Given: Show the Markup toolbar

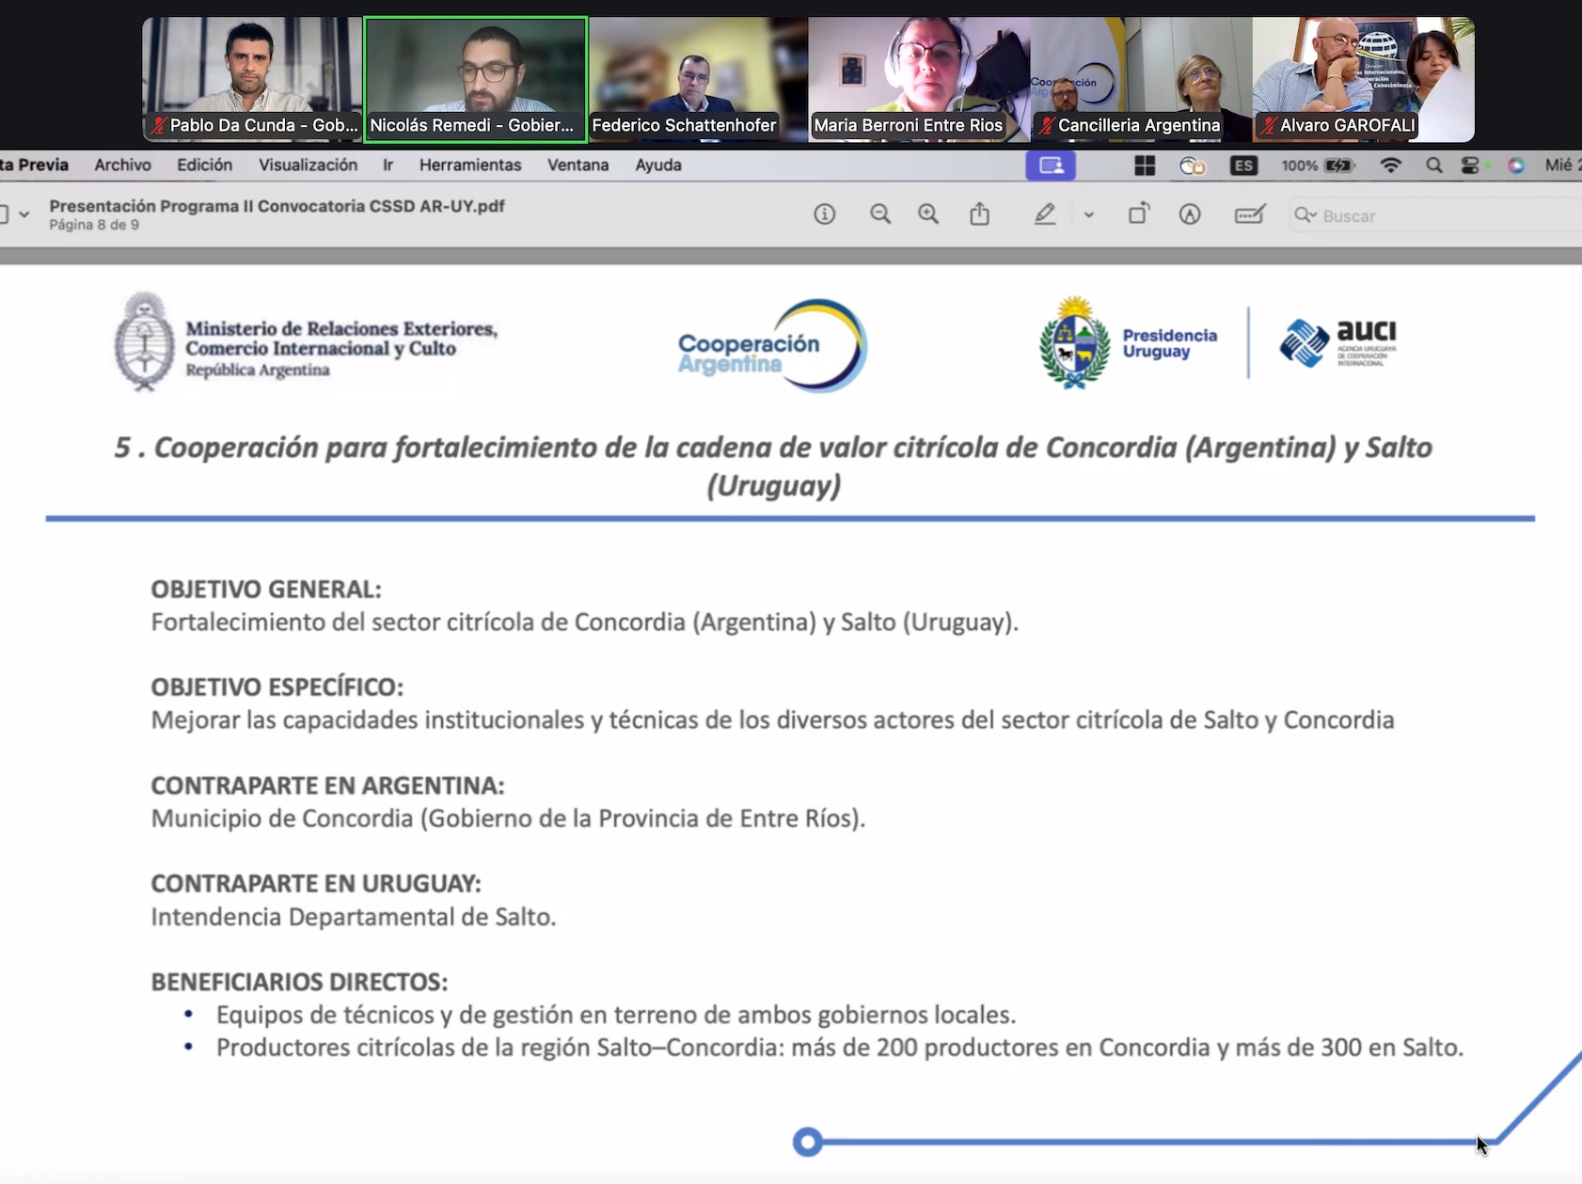Looking at the screenshot, I should 1190,214.
